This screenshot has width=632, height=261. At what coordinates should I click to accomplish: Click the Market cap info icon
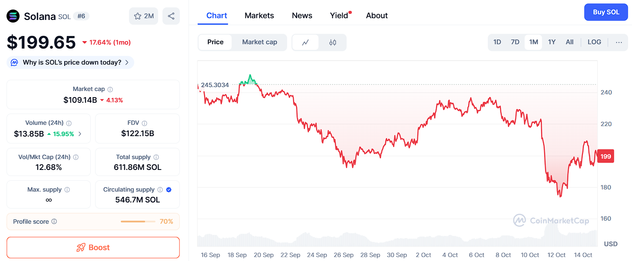[110, 89]
